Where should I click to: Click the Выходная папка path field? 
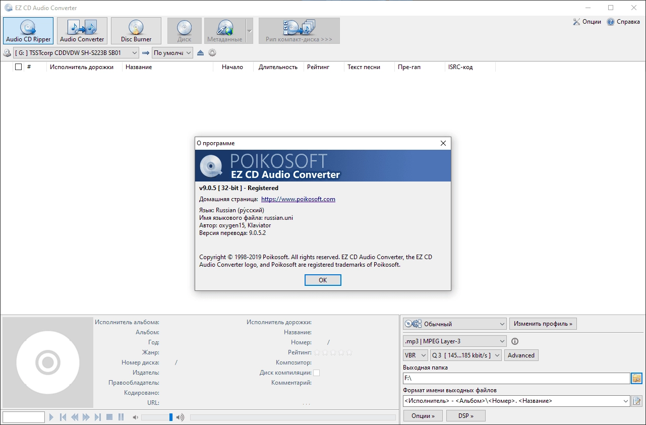click(516, 378)
